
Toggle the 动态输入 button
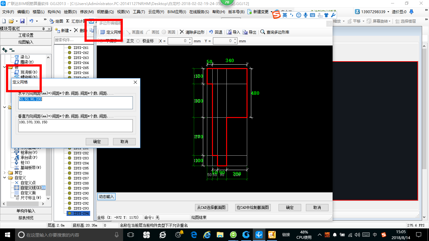(x=106, y=197)
